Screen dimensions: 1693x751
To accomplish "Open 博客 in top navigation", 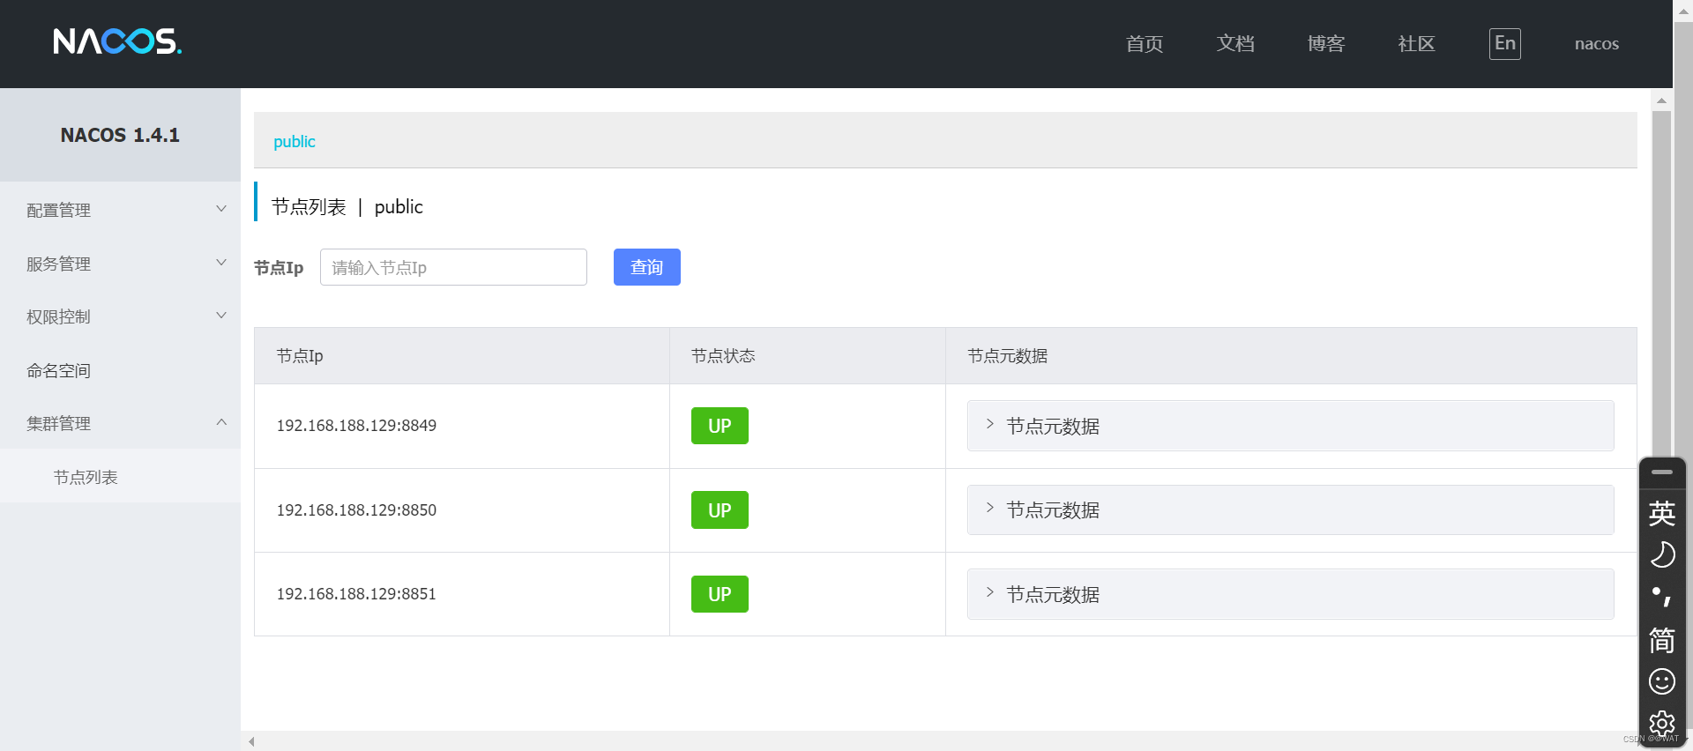I will (x=1326, y=43).
